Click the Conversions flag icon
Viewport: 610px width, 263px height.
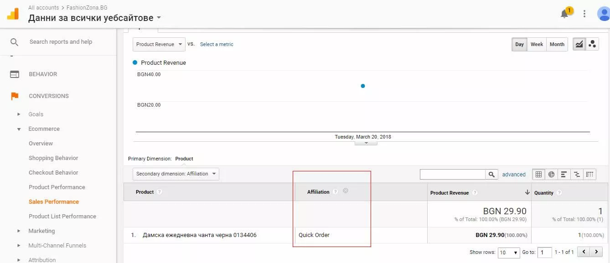point(15,96)
